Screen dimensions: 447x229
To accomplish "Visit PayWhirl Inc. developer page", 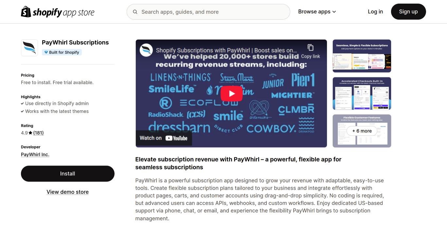I will tap(35, 154).
